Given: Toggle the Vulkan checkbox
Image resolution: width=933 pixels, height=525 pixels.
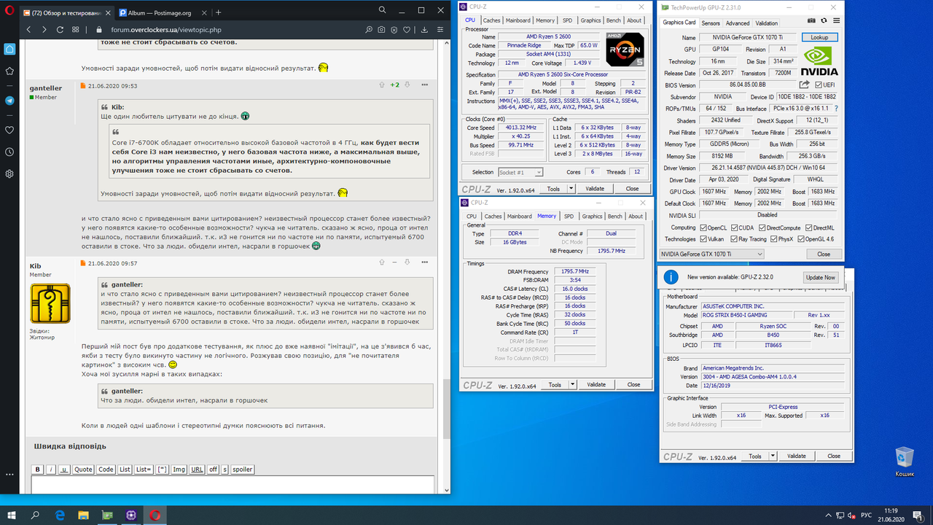Looking at the screenshot, I should point(703,238).
